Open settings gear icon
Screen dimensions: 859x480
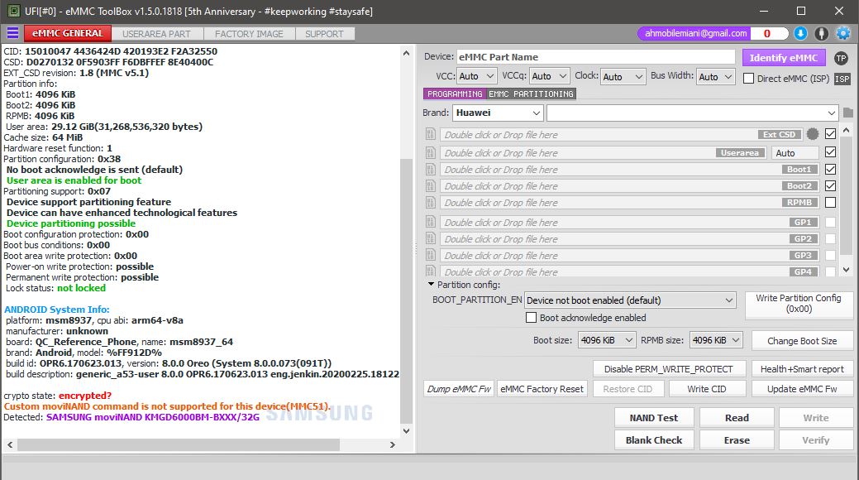pyautogui.click(x=843, y=33)
